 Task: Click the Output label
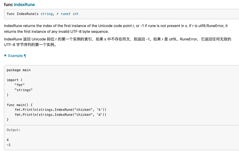[13, 130]
